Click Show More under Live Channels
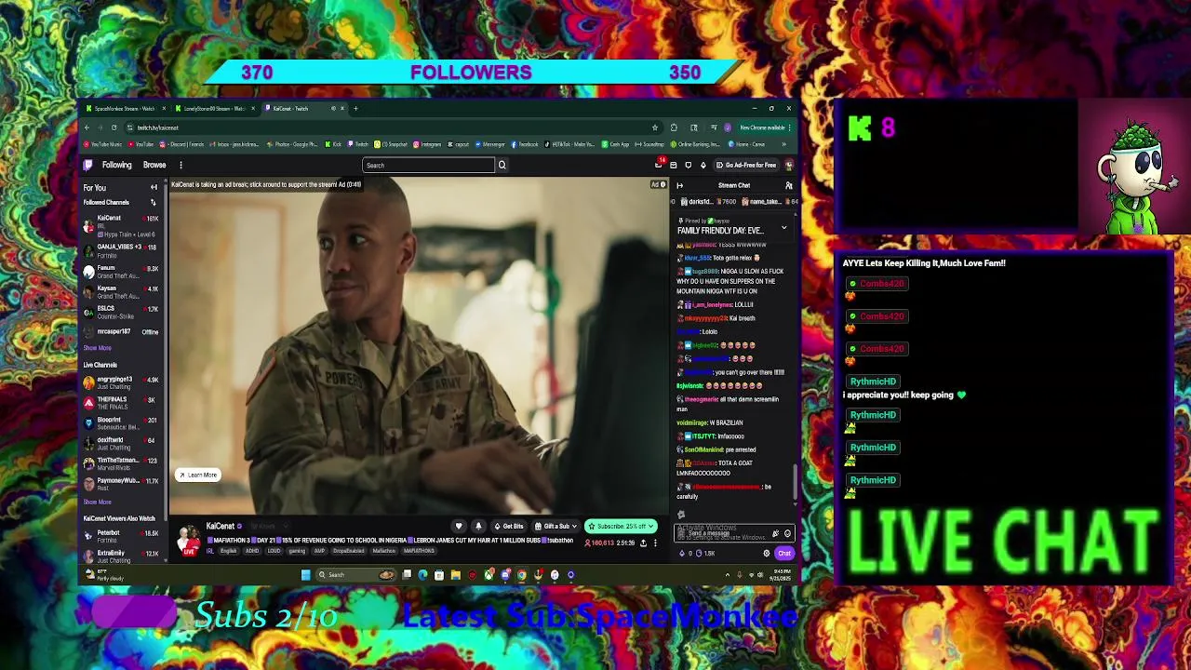Screen dimensions: 1191x670 click(x=97, y=502)
